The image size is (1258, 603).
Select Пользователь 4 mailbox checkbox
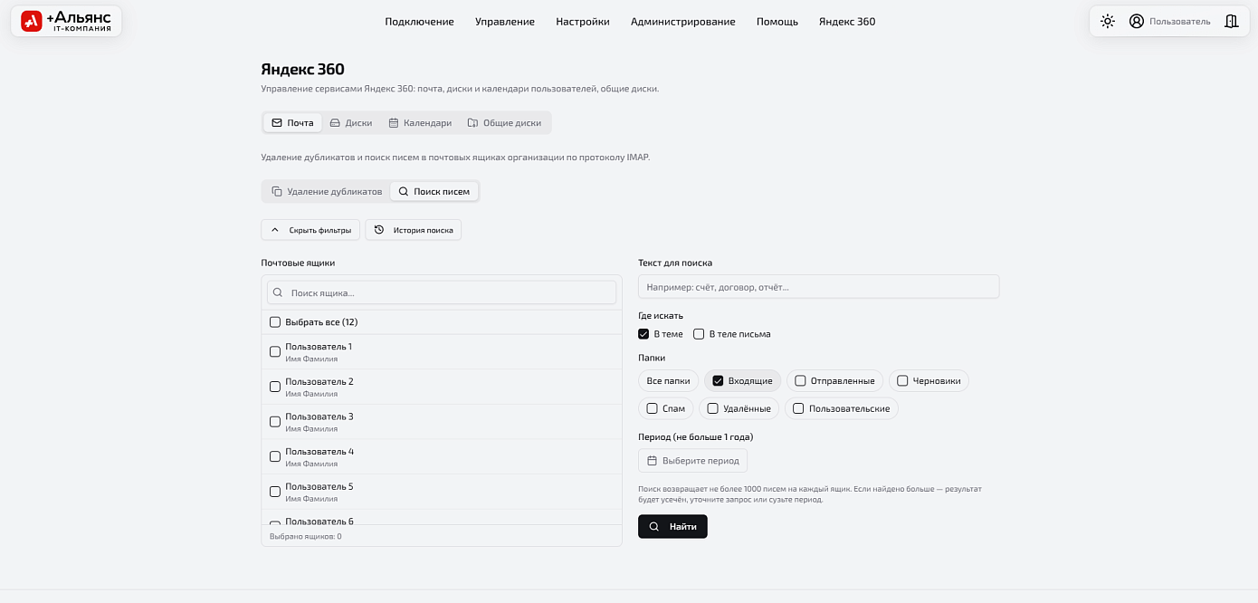(x=275, y=457)
